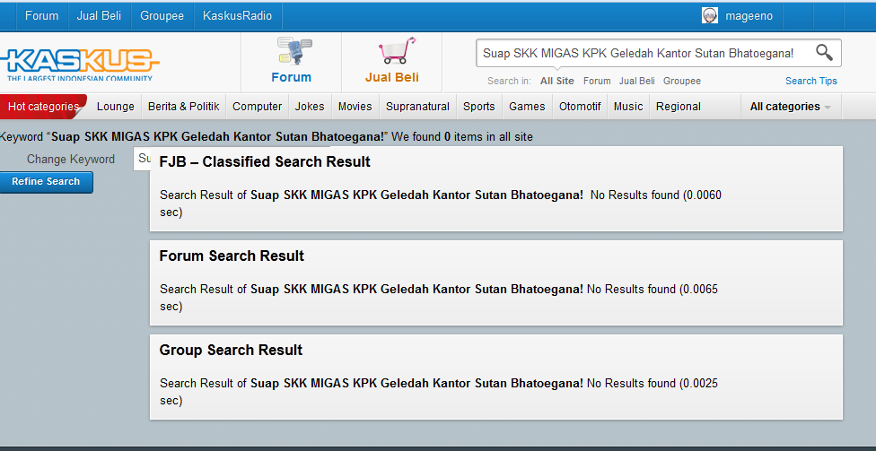Image resolution: width=876 pixels, height=451 pixels.
Task: Open the Sports category
Action: coord(478,107)
